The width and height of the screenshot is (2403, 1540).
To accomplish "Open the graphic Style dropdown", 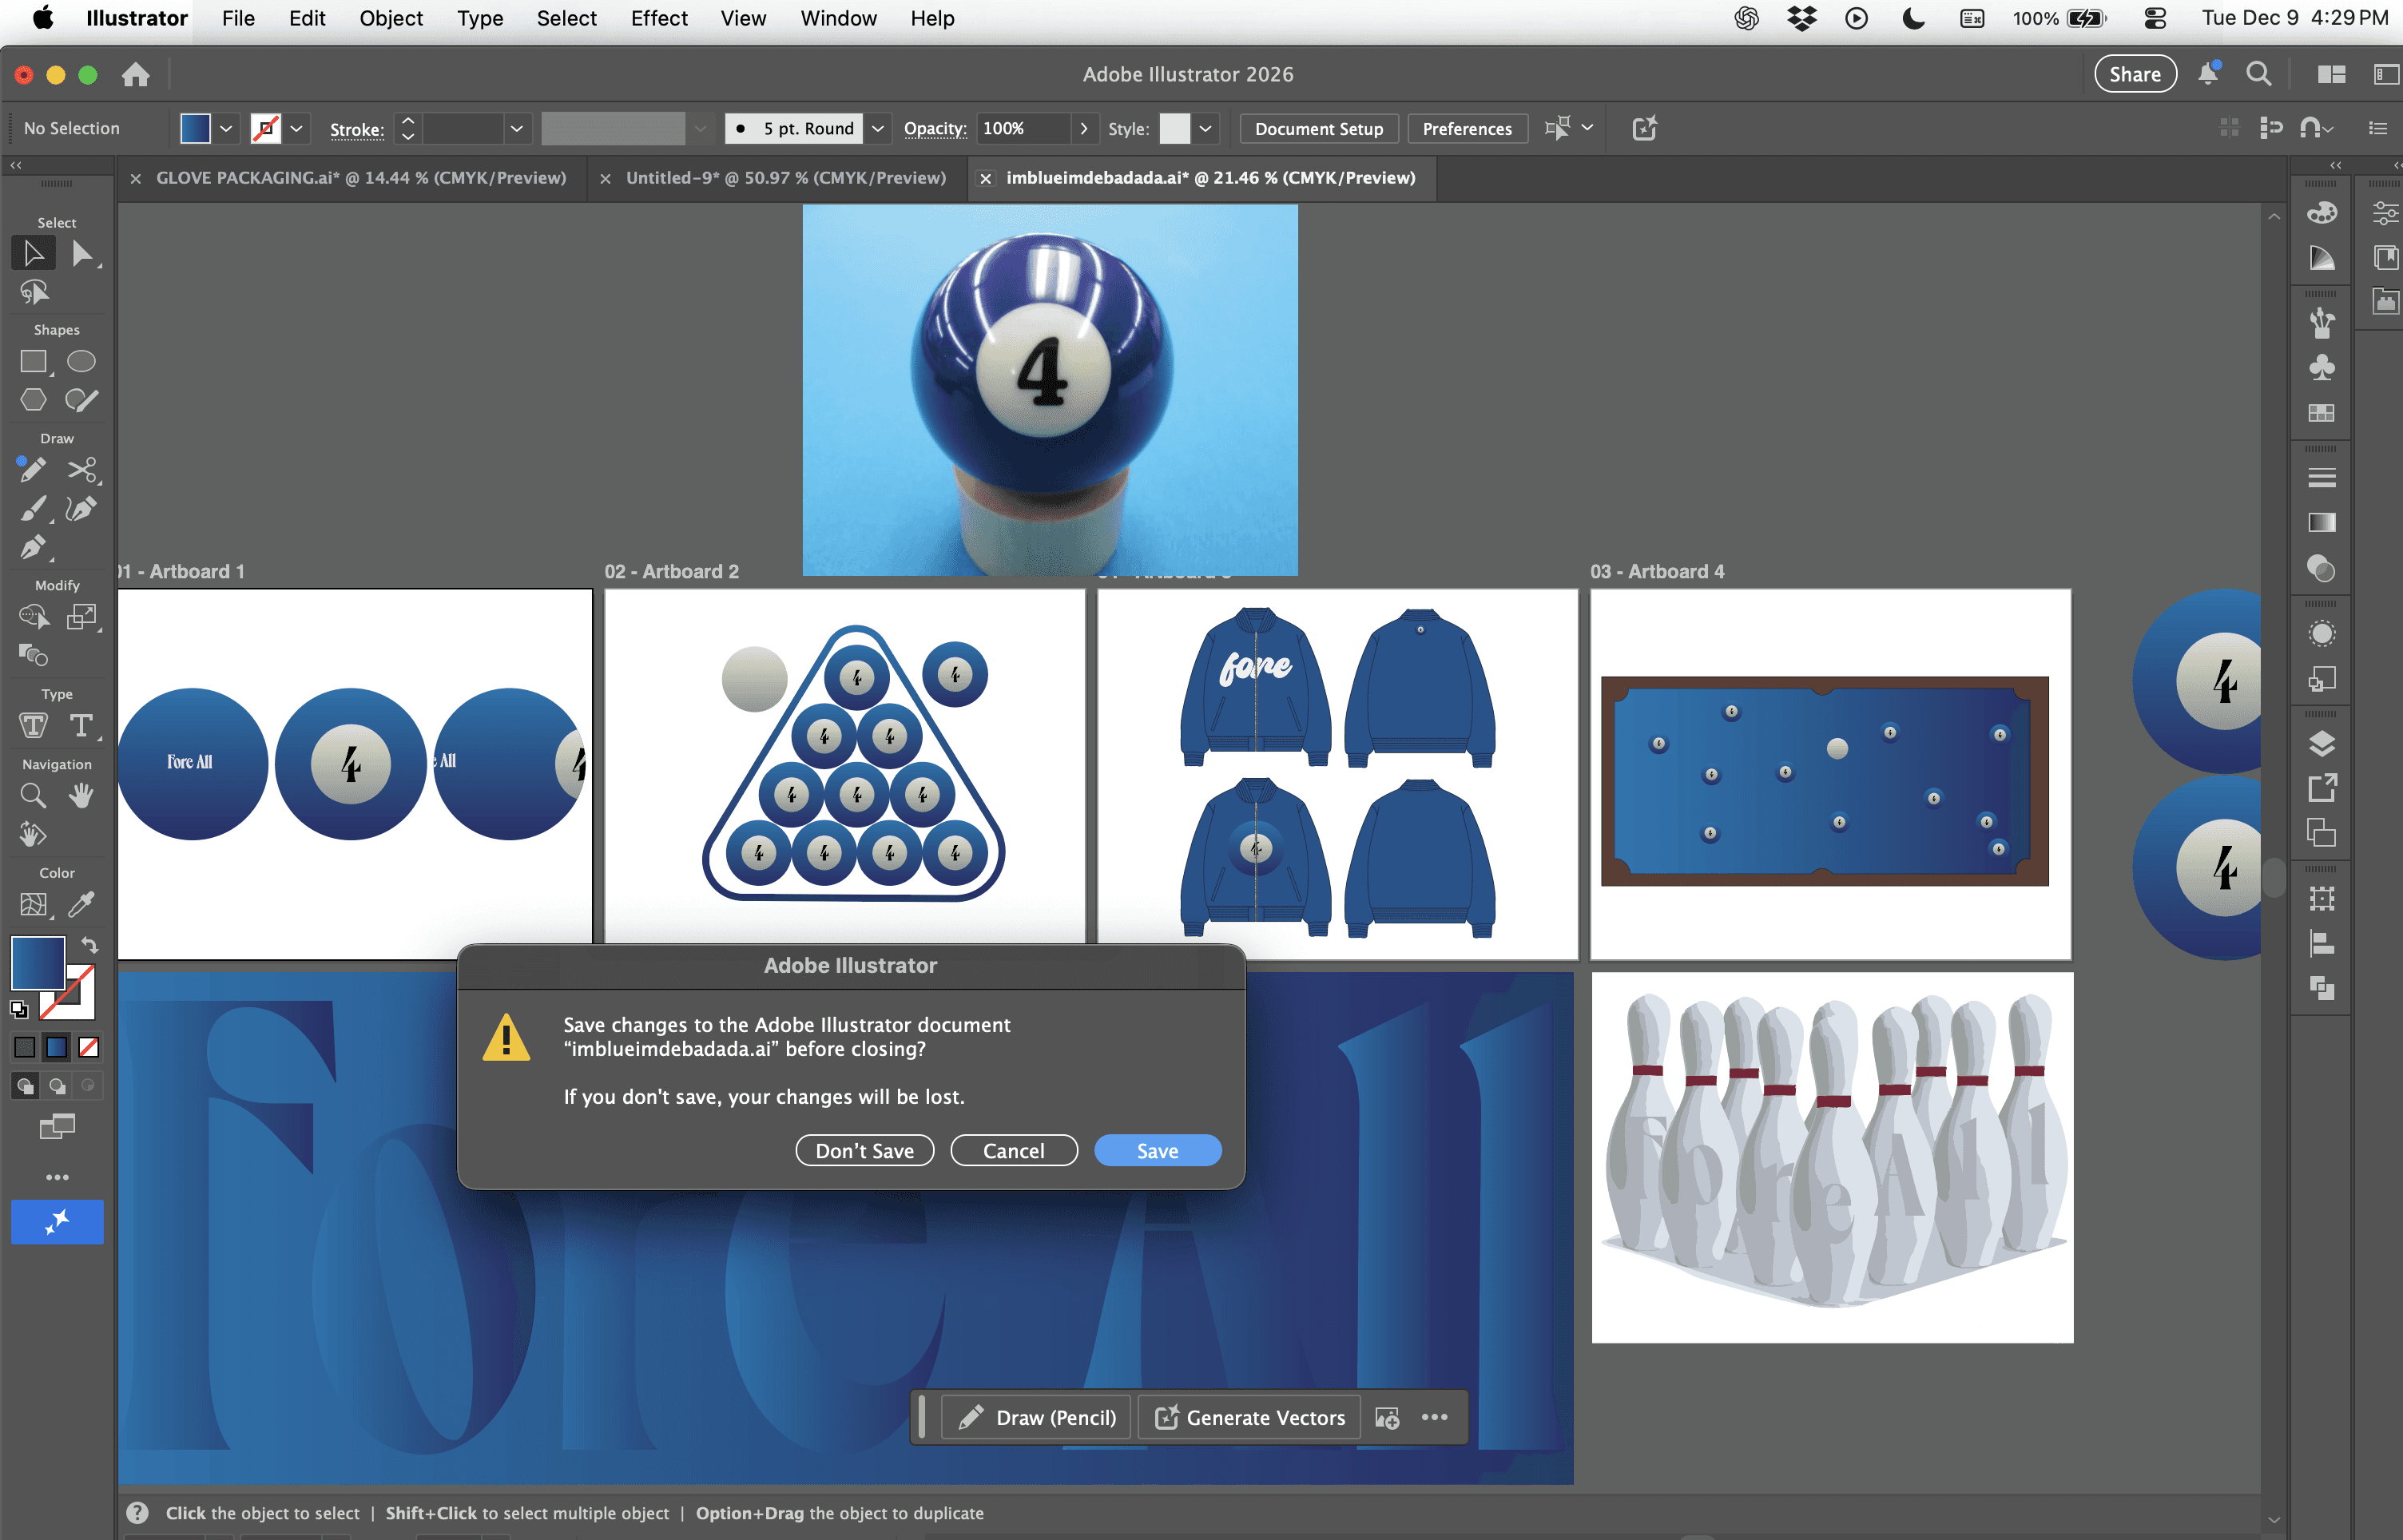I will tap(1205, 129).
